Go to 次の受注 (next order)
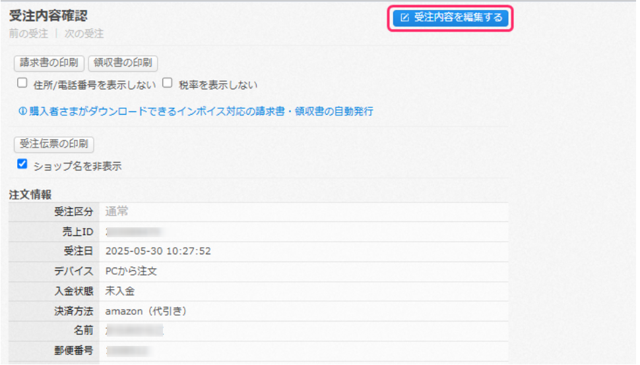The width and height of the screenshot is (640, 365). 84,34
